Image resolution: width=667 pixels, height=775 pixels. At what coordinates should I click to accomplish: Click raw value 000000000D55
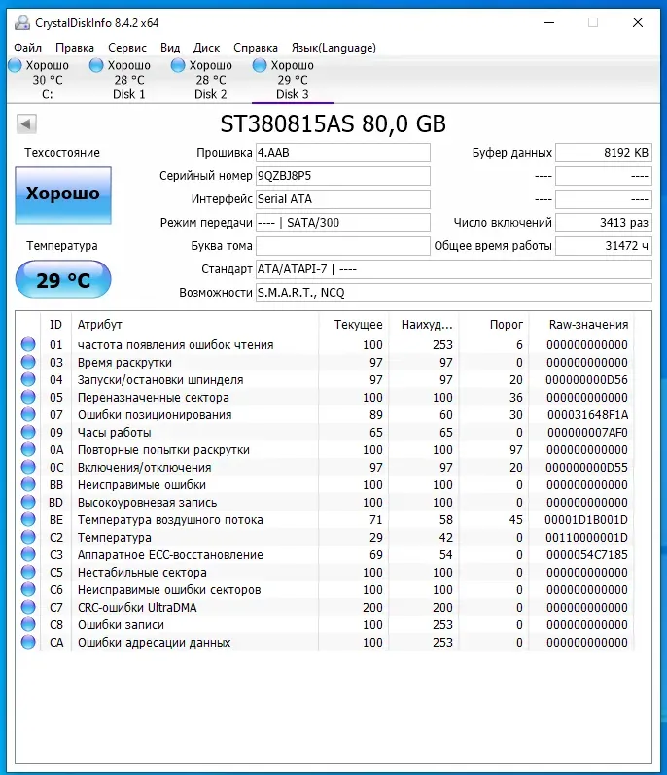click(586, 468)
